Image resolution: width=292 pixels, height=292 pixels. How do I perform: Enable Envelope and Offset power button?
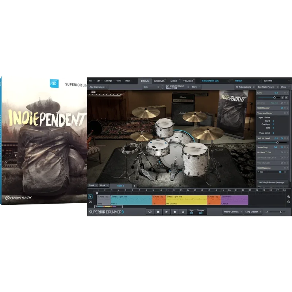[x=282, y=158]
